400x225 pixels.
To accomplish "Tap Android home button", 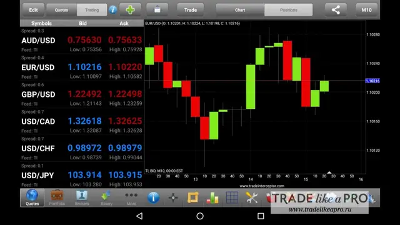I will [200, 216].
